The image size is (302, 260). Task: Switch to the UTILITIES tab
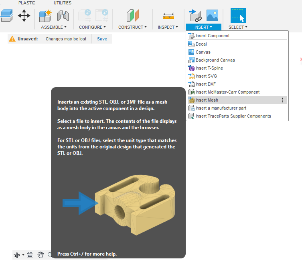coord(63,3)
